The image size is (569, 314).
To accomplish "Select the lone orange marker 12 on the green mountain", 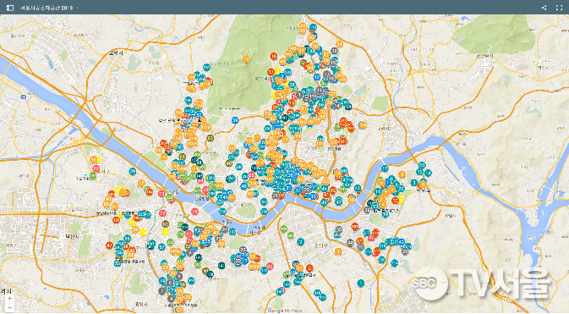I will pyautogui.click(x=246, y=58).
